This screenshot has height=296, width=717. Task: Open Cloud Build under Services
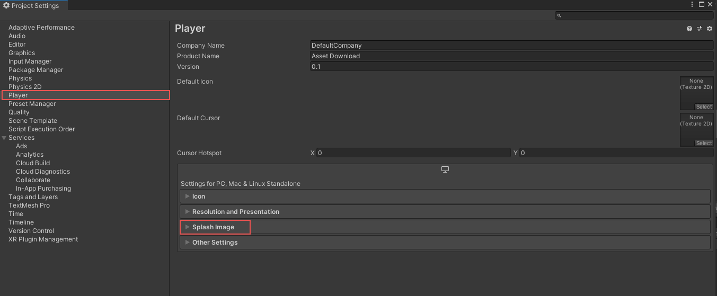(x=33, y=163)
